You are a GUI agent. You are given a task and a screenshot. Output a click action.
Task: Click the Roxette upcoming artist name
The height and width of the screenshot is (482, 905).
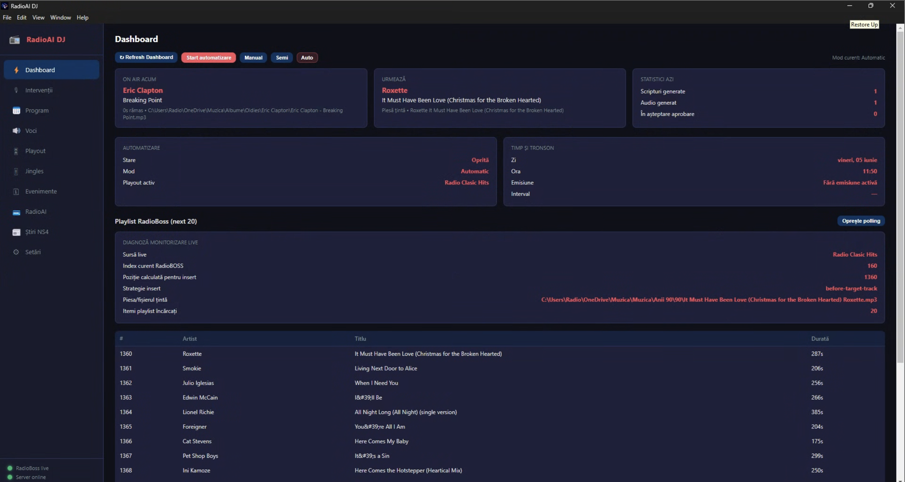pos(394,90)
